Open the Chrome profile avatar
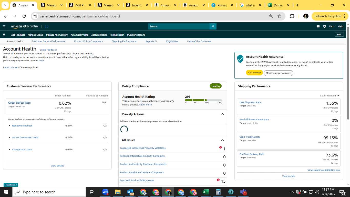 pyautogui.click(x=306, y=16)
